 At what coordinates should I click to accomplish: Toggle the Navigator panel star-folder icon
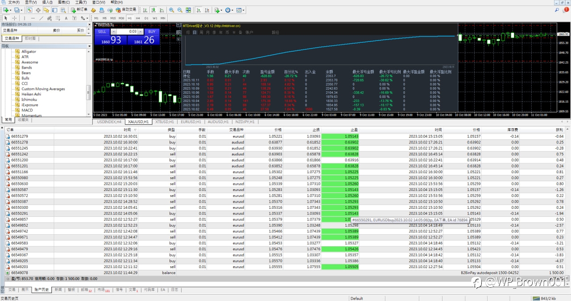pos(46,10)
